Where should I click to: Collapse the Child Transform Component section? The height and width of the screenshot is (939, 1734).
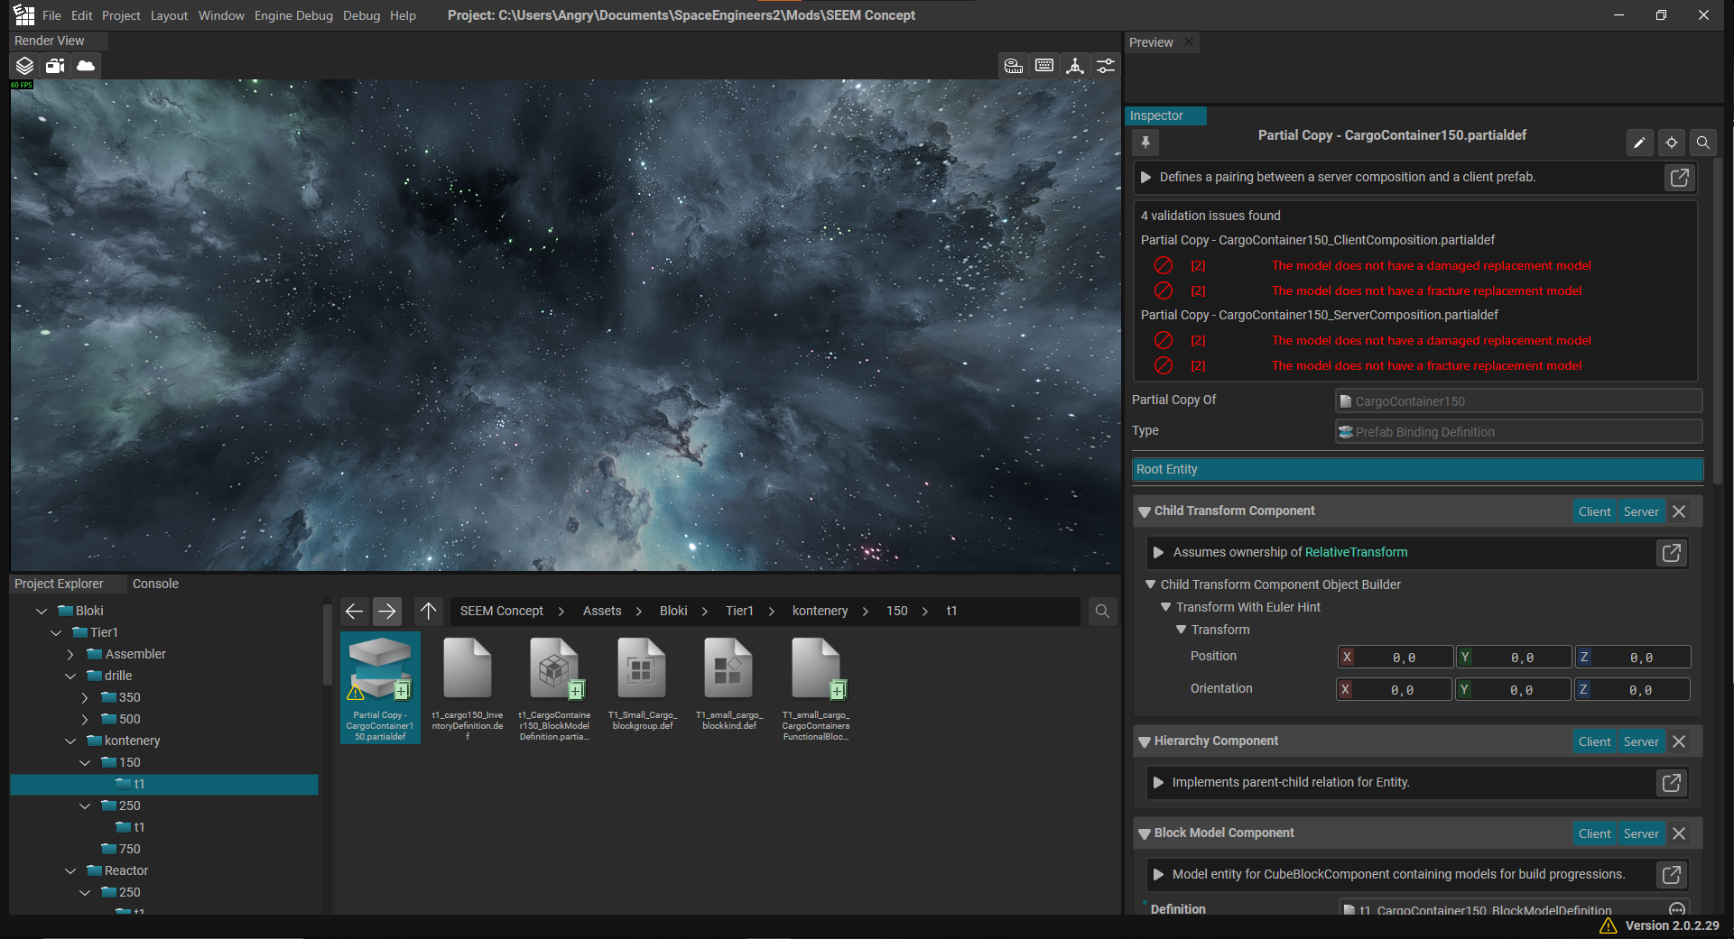click(x=1145, y=511)
